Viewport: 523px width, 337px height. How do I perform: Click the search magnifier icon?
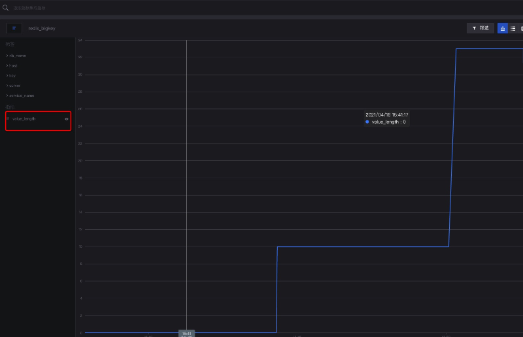5,7
